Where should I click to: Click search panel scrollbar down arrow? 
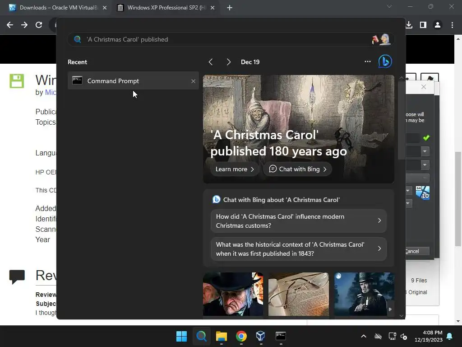pyautogui.click(x=401, y=316)
